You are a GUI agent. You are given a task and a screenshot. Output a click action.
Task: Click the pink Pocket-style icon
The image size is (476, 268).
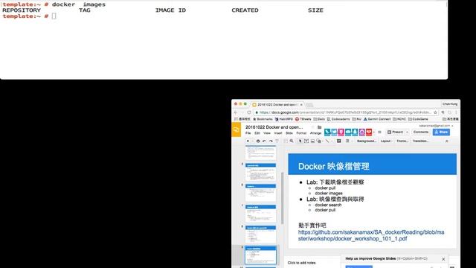(x=341, y=132)
